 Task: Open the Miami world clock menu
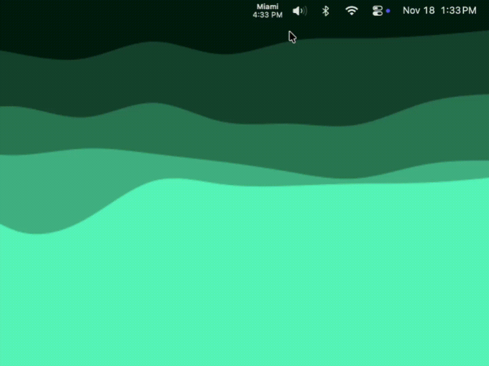268,11
